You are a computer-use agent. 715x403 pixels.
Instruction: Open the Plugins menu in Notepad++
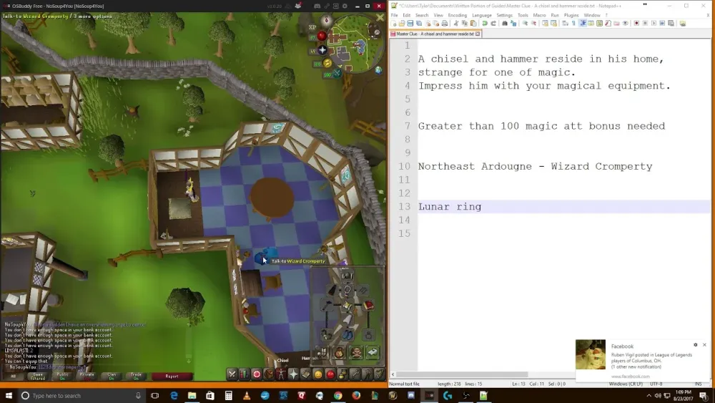571,15
